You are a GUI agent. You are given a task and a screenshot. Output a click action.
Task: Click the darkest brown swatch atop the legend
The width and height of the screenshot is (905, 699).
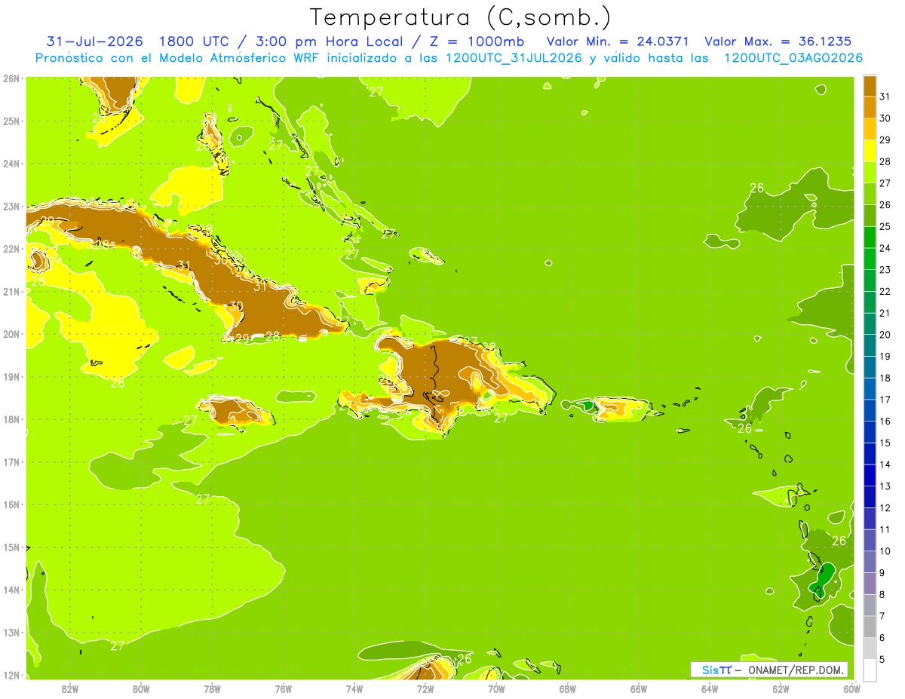click(870, 86)
